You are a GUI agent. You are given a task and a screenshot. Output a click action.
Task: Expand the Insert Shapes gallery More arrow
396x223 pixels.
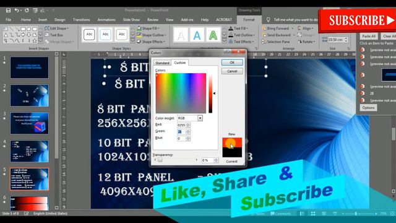pos(40,41)
